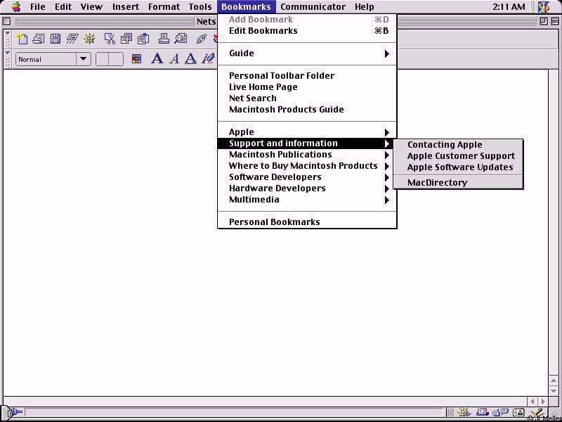The height and width of the screenshot is (422, 562).
Task: Click the Find magnifier icon
Action: 181,39
